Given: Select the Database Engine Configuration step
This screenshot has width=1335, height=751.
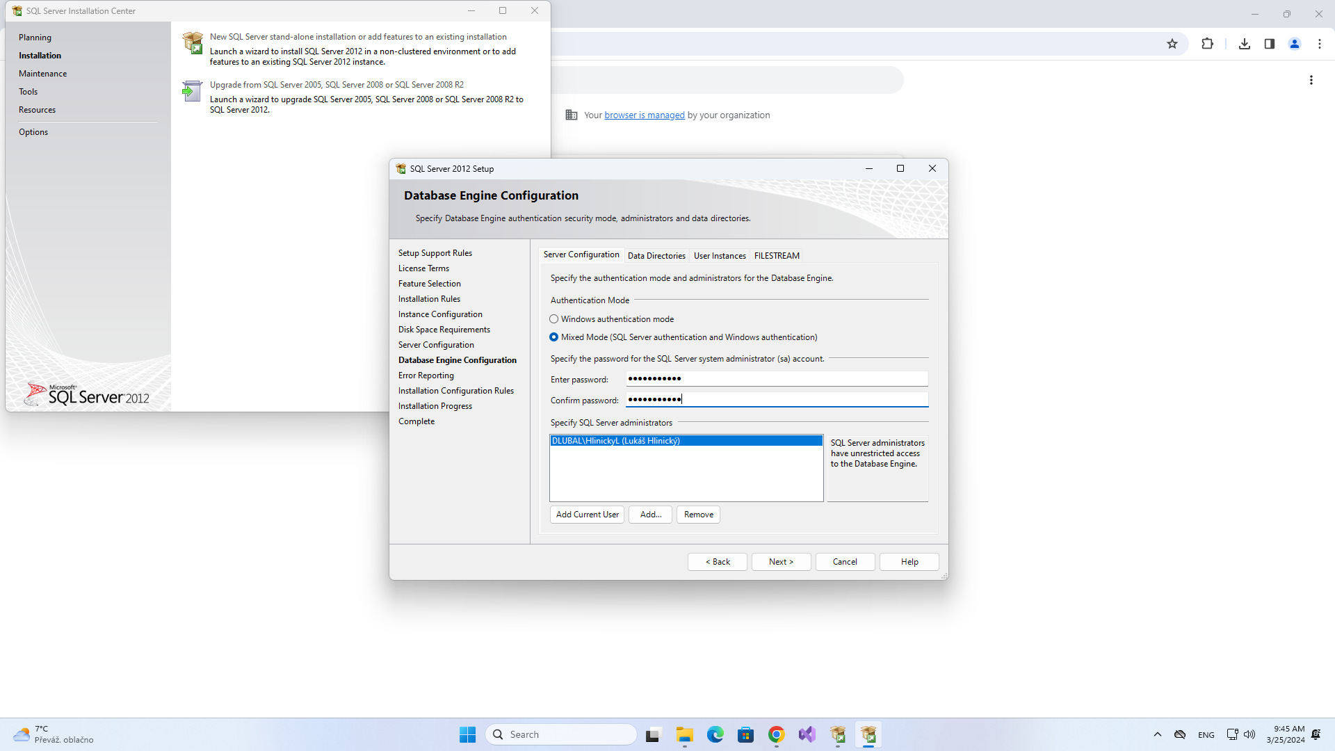Looking at the screenshot, I should 458,360.
